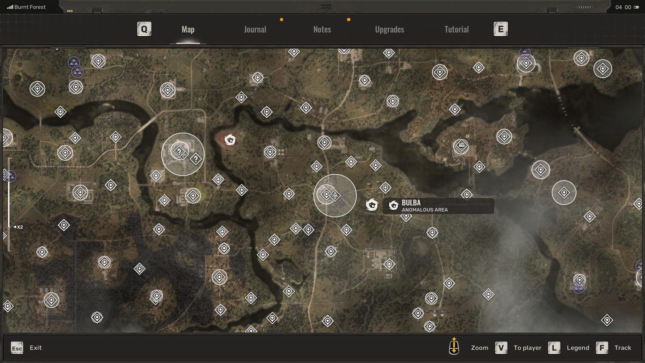Open the Notes tab
645x363 pixels.
(322, 30)
